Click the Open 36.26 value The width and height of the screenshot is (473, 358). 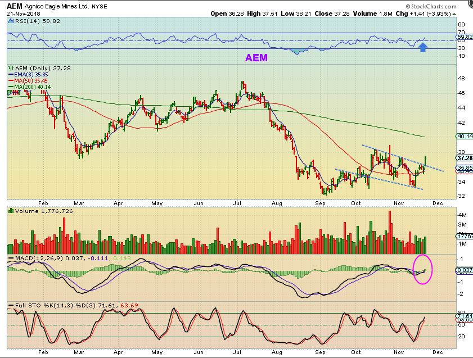(x=227, y=13)
